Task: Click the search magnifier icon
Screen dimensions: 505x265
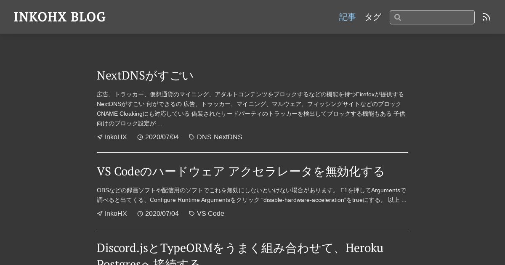Action: pos(398,17)
